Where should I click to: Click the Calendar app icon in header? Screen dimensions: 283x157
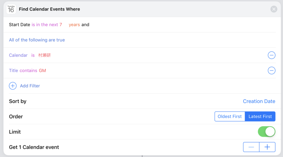[11, 9]
